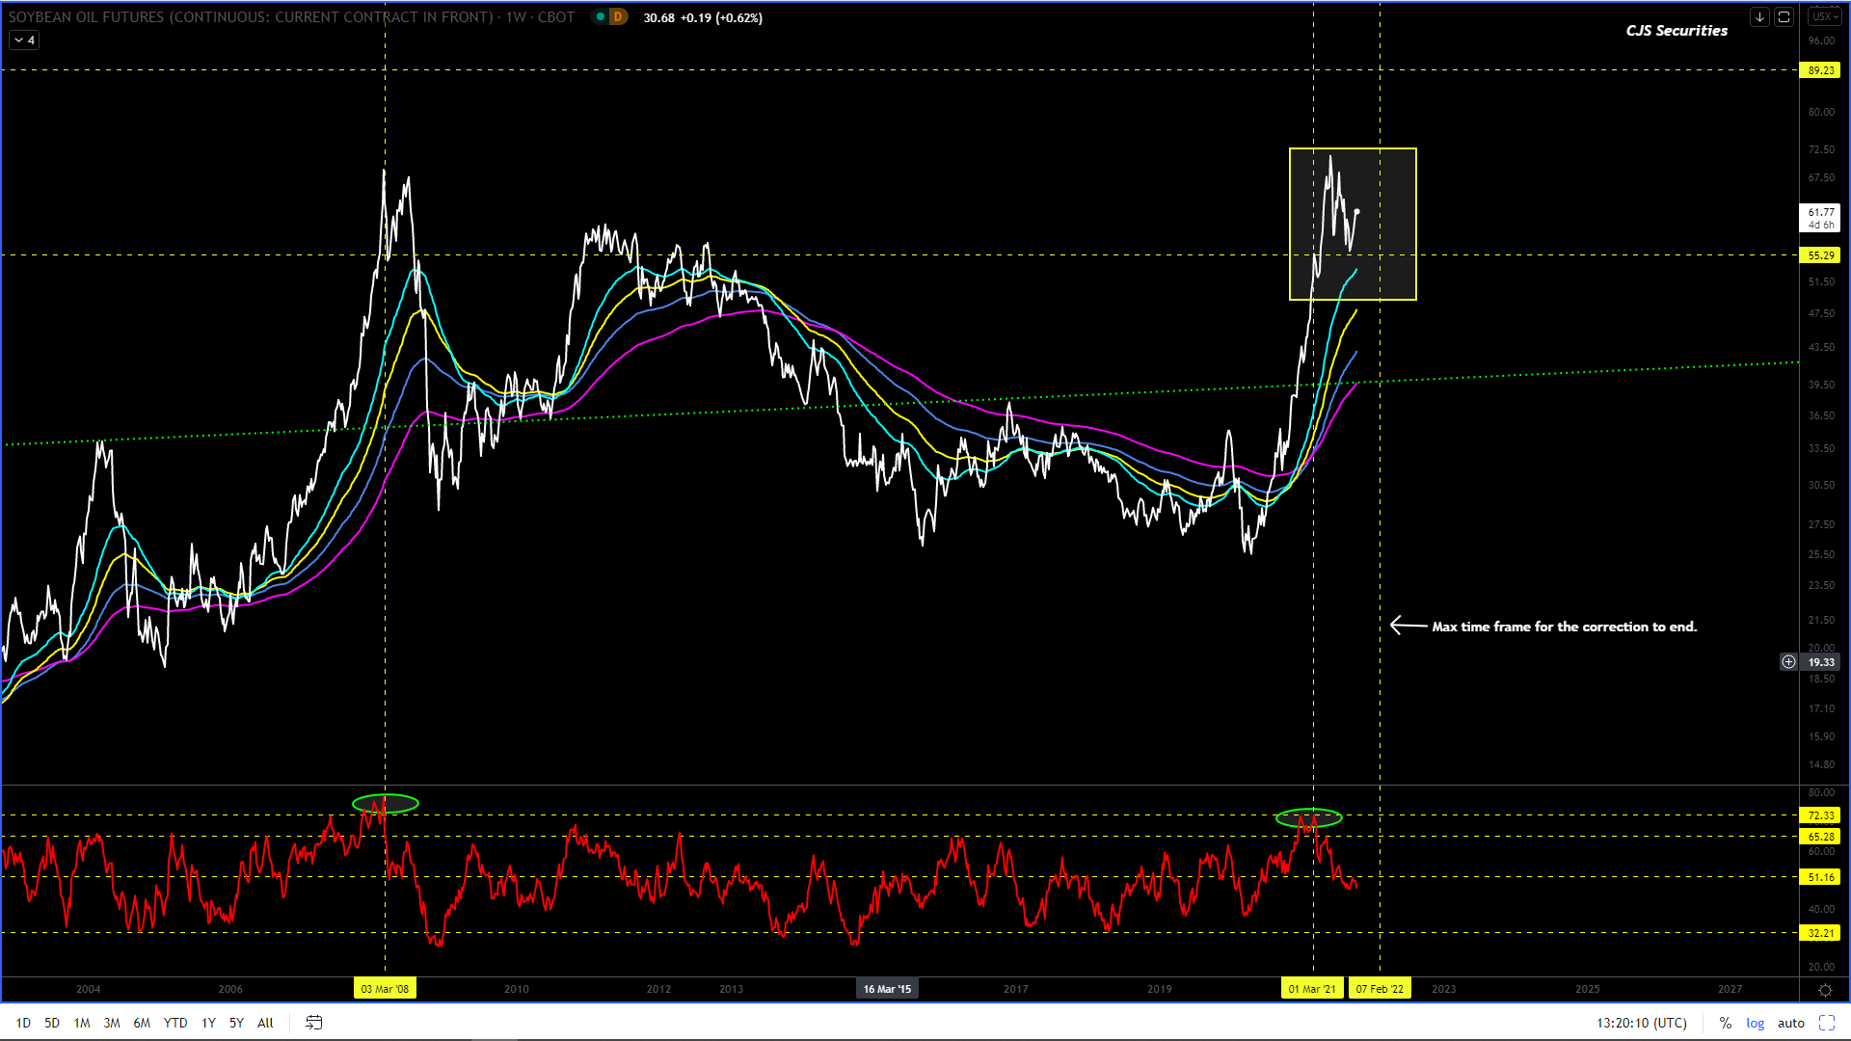Screen dimensions: 1851x1041
Task: Click the plus icon beside 19.33 price
Action: [x=1788, y=662]
